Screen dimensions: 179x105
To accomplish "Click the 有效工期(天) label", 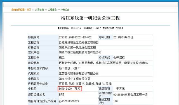I will pyautogui.click(x=104, y=101).
